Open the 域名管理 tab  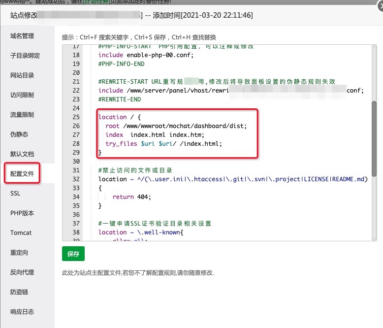pos(22,36)
